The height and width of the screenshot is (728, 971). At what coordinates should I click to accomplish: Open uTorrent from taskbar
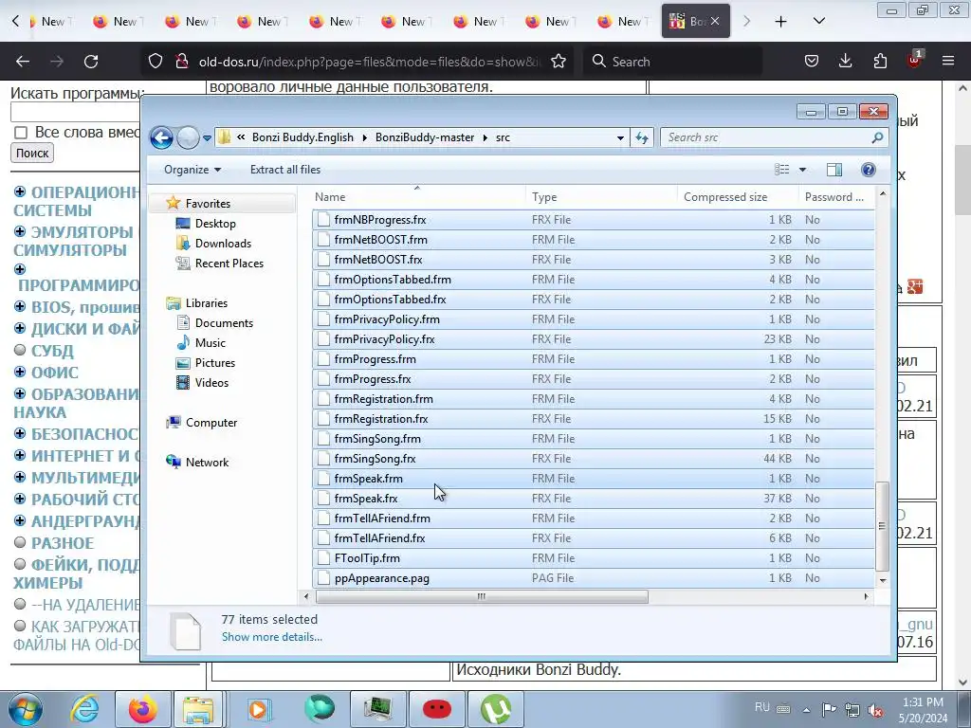pyautogui.click(x=495, y=709)
